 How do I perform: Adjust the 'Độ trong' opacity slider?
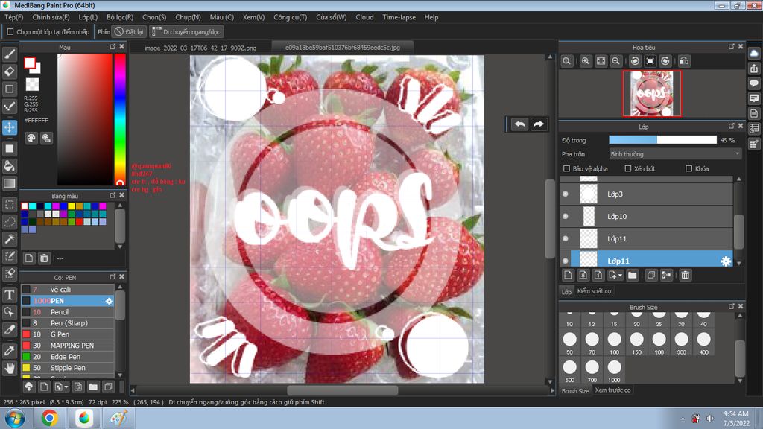[x=662, y=140]
